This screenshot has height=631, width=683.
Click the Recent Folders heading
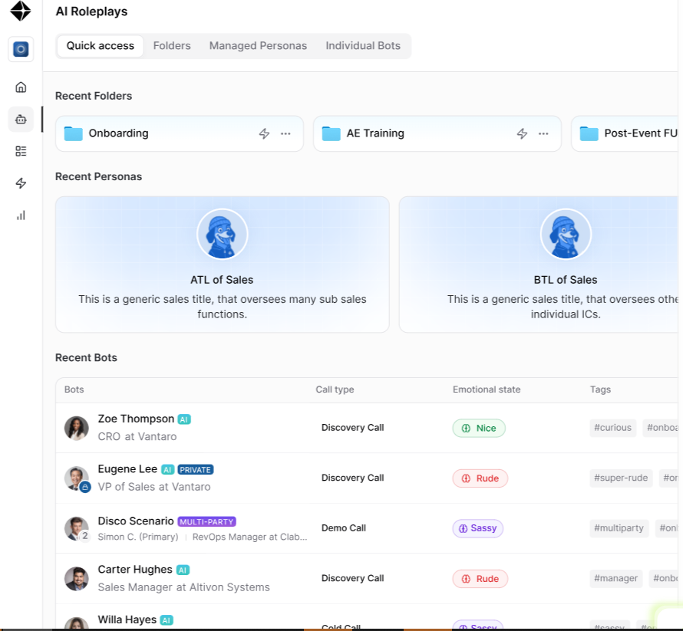94,96
